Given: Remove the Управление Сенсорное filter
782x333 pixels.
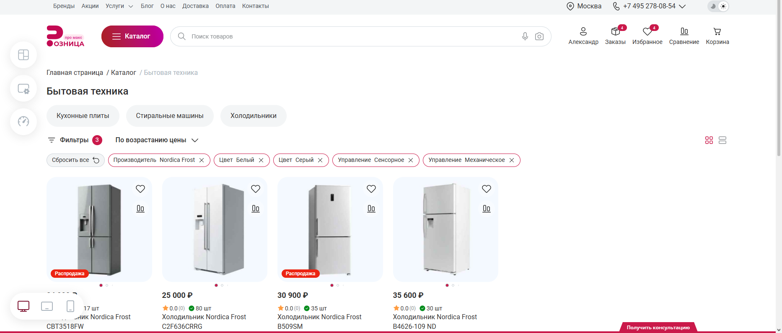Looking at the screenshot, I should coord(411,160).
